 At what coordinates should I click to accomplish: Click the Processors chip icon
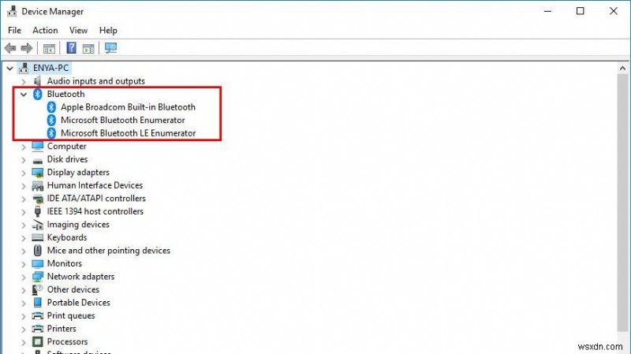click(37, 342)
